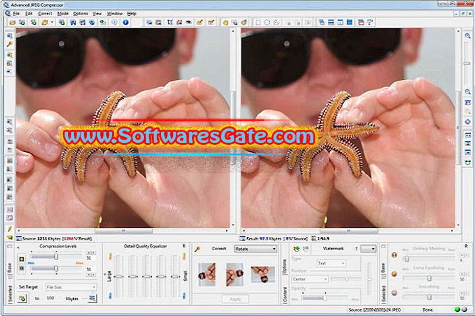Click the blue help question mark icon
The height and width of the screenshot is (316, 475).
coord(125,22)
